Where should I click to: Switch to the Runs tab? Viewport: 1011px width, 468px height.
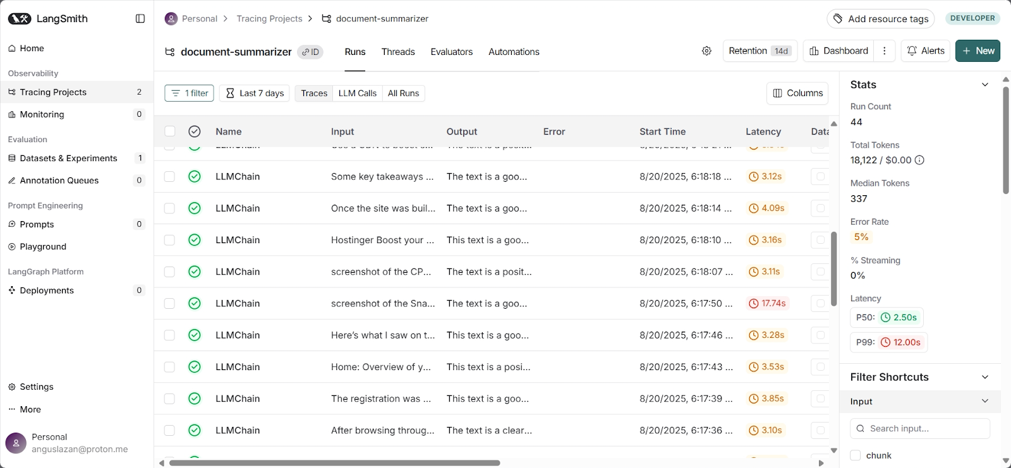coord(355,52)
